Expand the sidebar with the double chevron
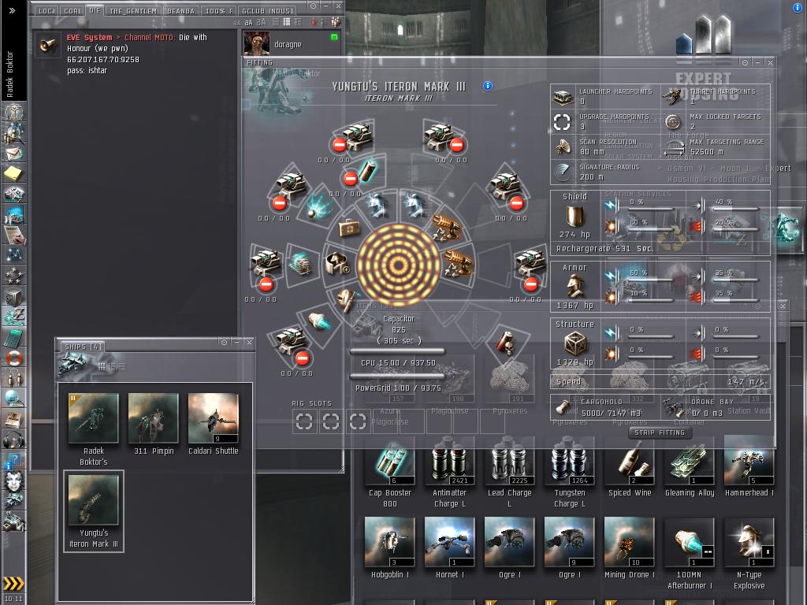Viewport: 807px width, 605px height. [x=12, y=10]
